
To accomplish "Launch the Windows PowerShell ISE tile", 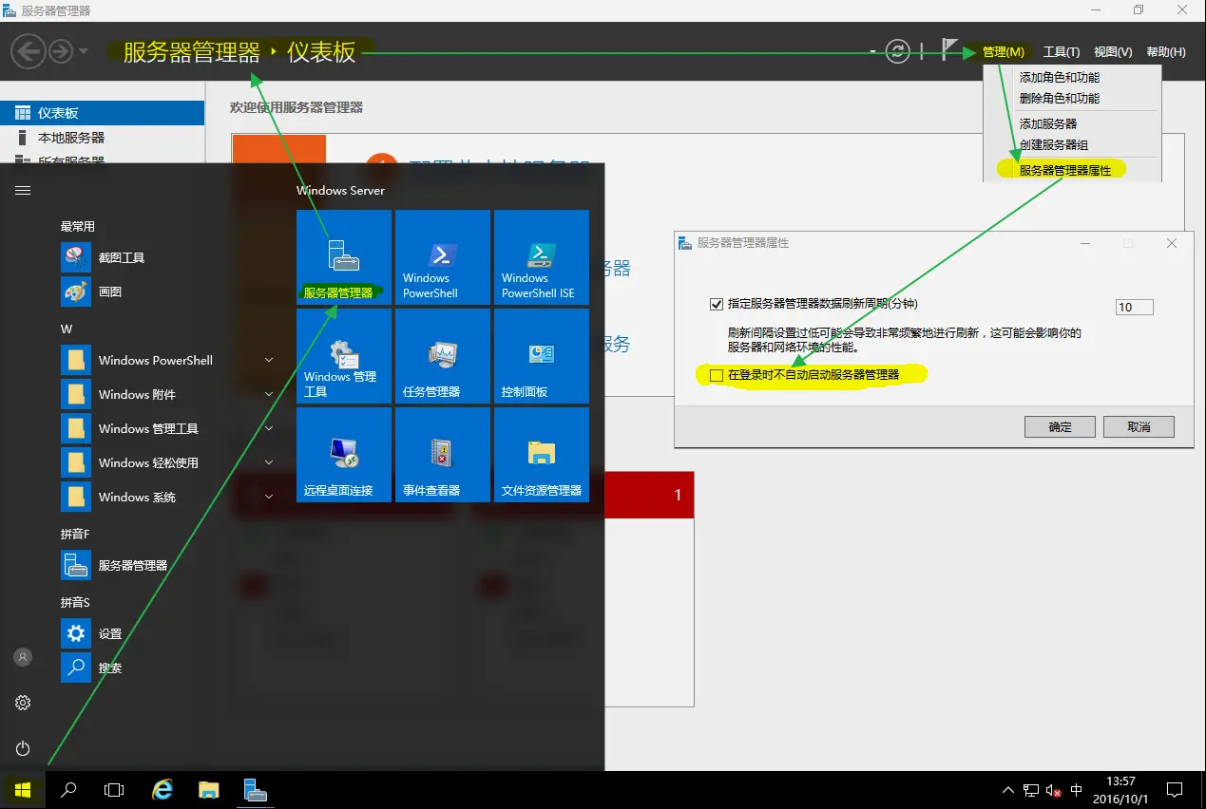I will [542, 256].
